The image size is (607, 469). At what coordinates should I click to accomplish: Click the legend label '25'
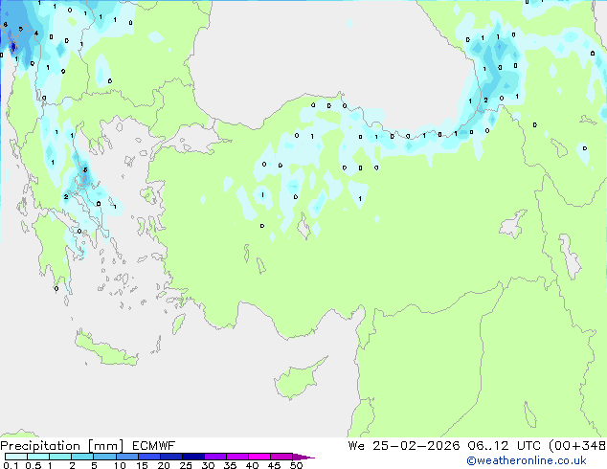(x=186, y=465)
